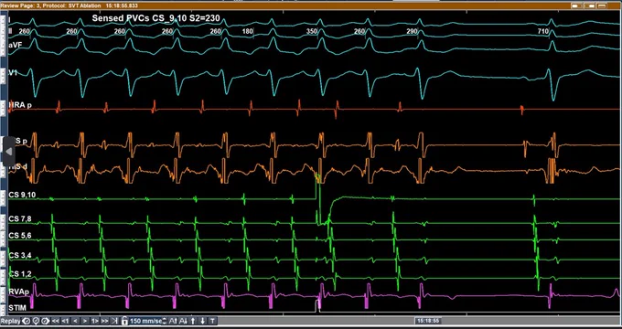Select the STIM channel label
The height and width of the screenshot is (329, 622).
tap(17, 308)
